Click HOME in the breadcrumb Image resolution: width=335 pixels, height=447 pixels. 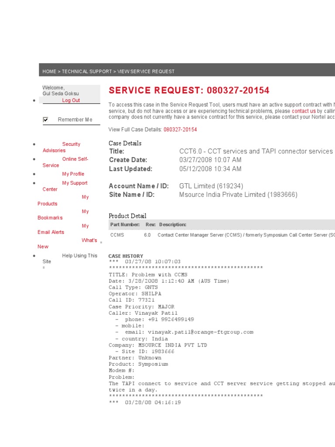pyautogui.click(x=49, y=72)
